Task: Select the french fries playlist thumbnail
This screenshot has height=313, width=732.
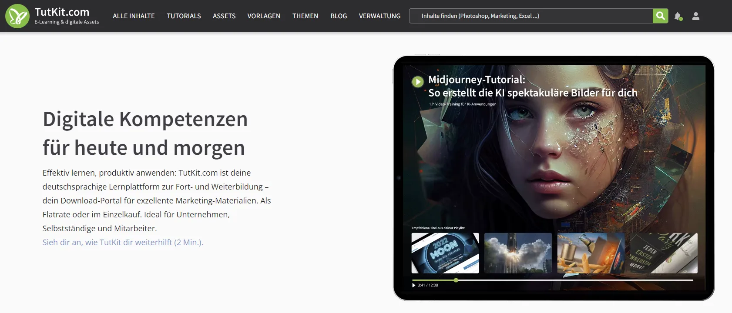Action: pos(591,253)
